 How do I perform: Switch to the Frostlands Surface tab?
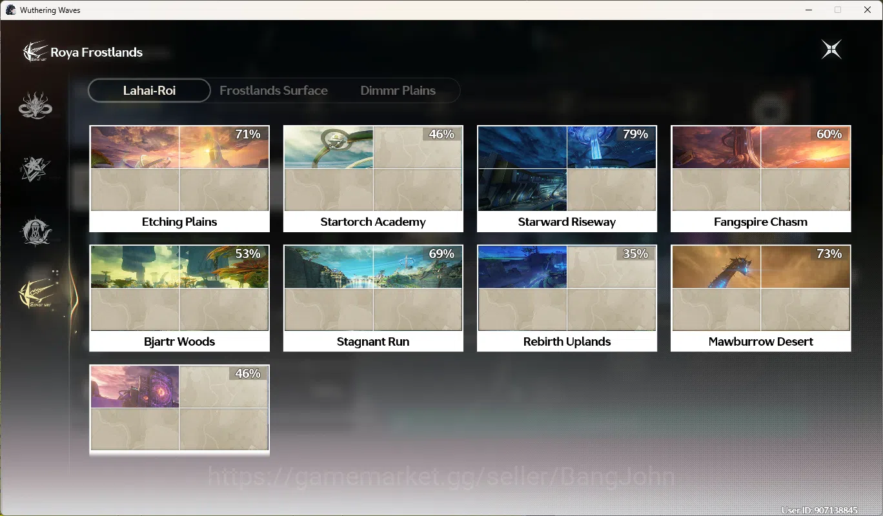click(274, 90)
